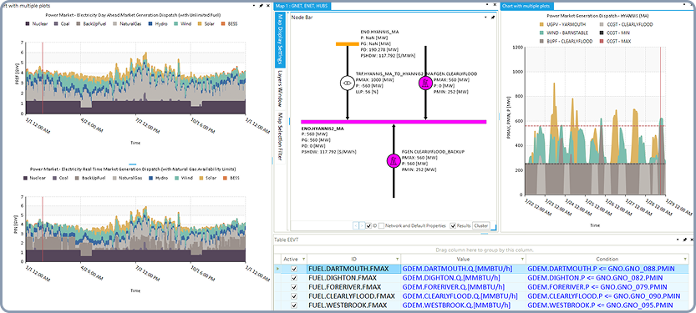
Task: Click the Table EEVT panel title
Action: pyautogui.click(x=287, y=240)
